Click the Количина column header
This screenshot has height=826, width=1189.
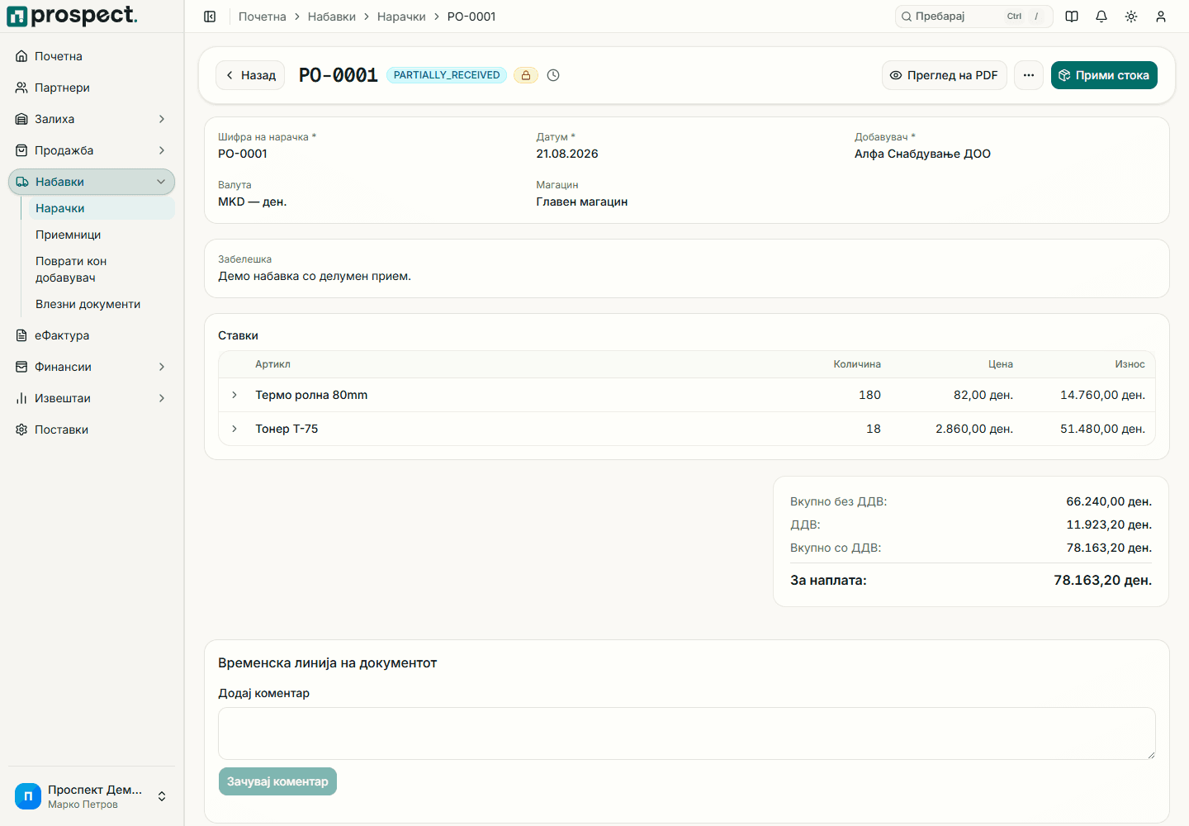[x=857, y=364]
